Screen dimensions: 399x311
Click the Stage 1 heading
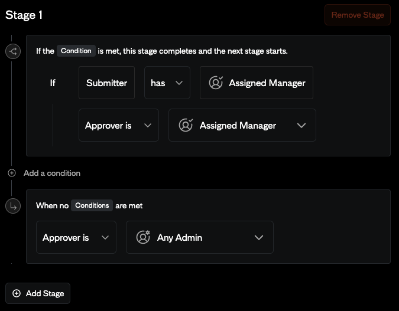click(24, 15)
